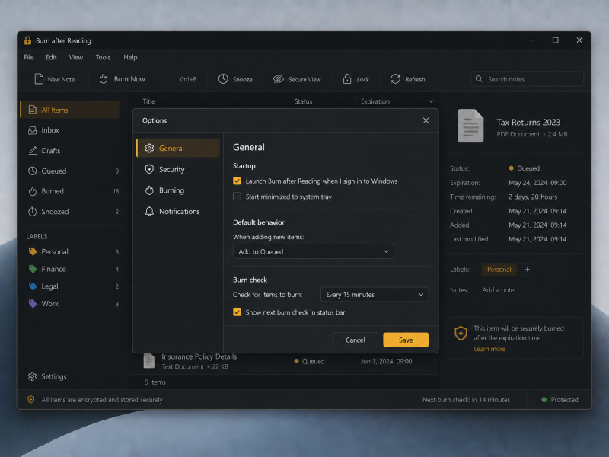This screenshot has width=609, height=457.
Task: Sort by the Title column header
Action: (x=148, y=101)
